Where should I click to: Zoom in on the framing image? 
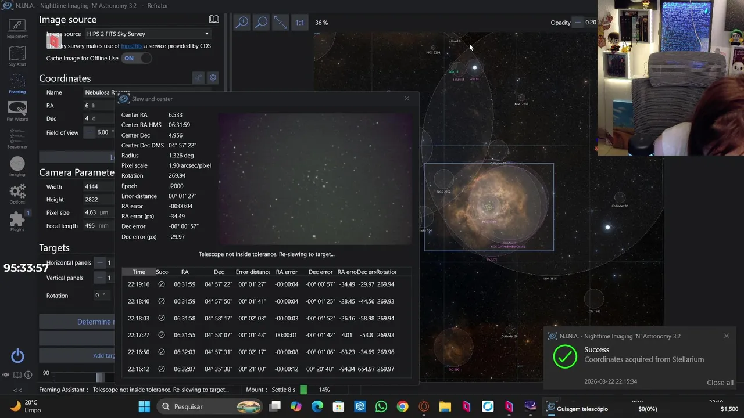pos(242,22)
